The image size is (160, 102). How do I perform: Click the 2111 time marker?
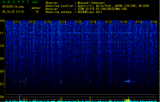17,22
